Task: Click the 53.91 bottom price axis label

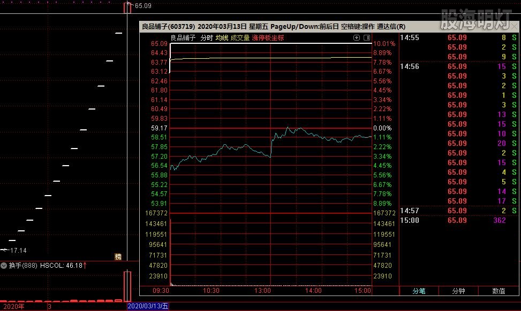Action: pos(159,204)
